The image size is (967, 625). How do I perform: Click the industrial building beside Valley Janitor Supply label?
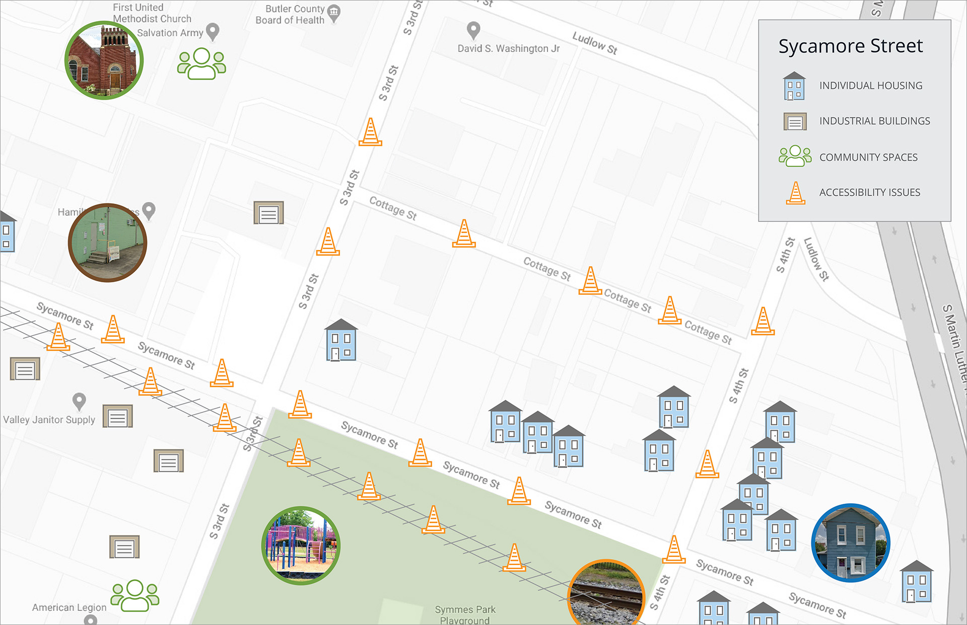(x=118, y=416)
